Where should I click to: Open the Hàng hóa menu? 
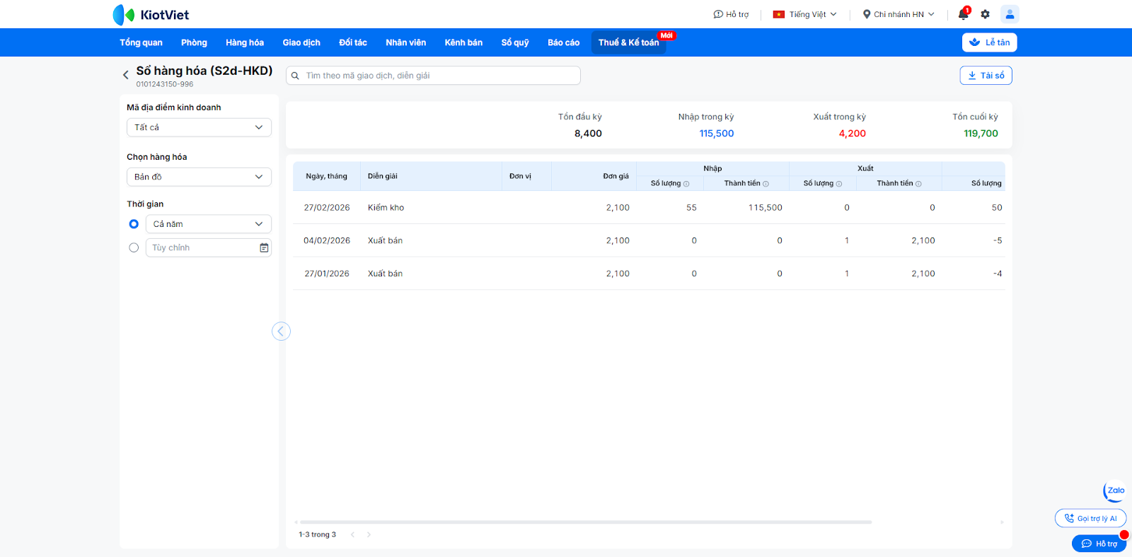(x=245, y=42)
